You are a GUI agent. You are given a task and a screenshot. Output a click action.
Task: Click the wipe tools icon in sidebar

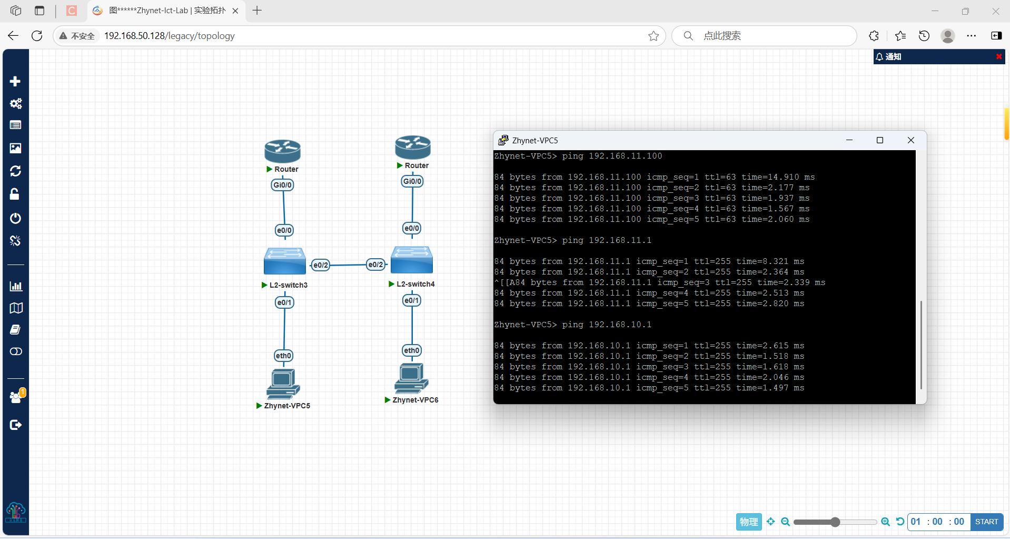point(15,241)
